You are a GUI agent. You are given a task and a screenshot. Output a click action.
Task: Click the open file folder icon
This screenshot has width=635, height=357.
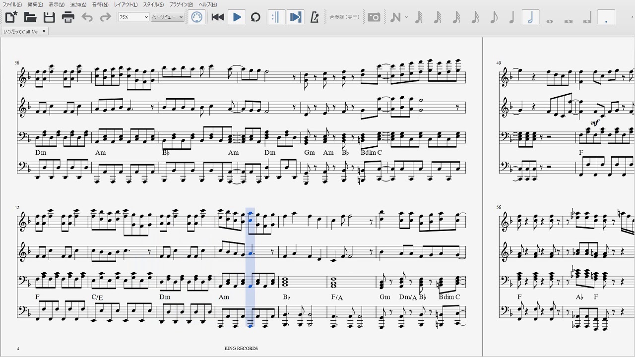click(30, 17)
